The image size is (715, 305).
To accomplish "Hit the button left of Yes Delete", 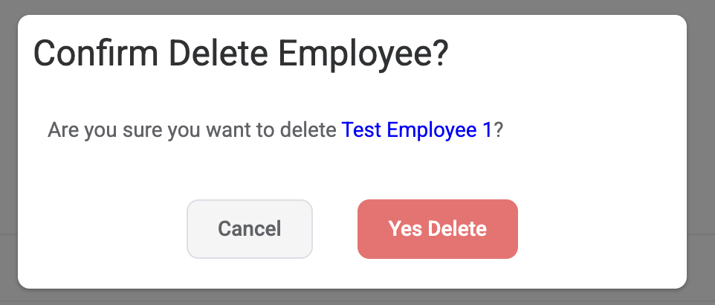I will point(249,229).
